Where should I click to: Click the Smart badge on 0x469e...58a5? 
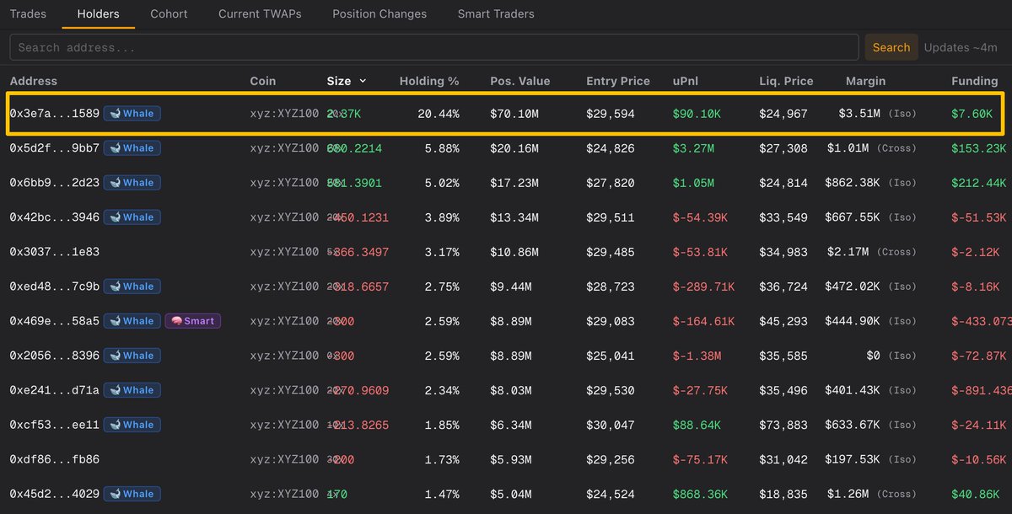coord(193,320)
